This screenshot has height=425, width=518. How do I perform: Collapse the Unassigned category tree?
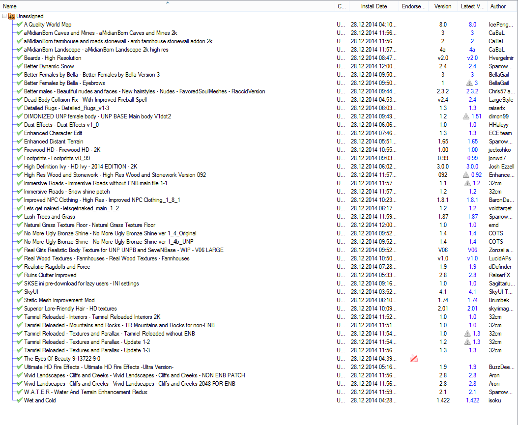pos(4,16)
